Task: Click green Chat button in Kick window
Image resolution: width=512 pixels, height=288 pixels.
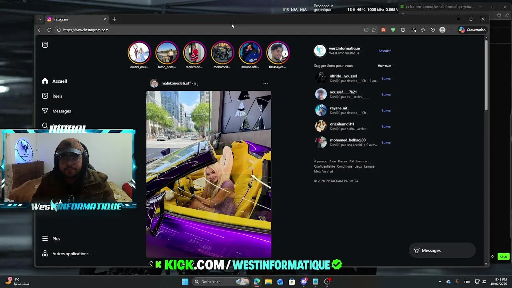Action: coord(503,256)
